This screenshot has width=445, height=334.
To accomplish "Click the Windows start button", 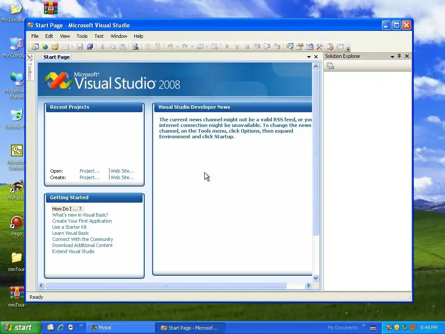I will tap(20, 328).
